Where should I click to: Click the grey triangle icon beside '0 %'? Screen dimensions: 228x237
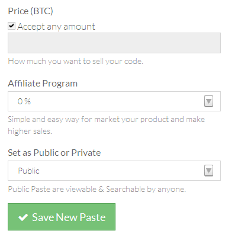[x=208, y=101]
